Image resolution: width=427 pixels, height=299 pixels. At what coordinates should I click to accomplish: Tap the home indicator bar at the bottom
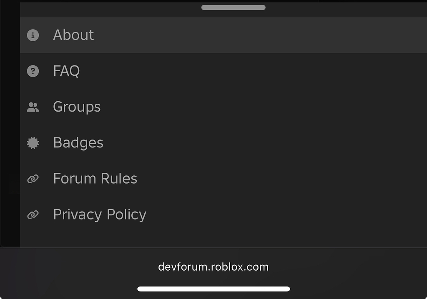coord(213,288)
